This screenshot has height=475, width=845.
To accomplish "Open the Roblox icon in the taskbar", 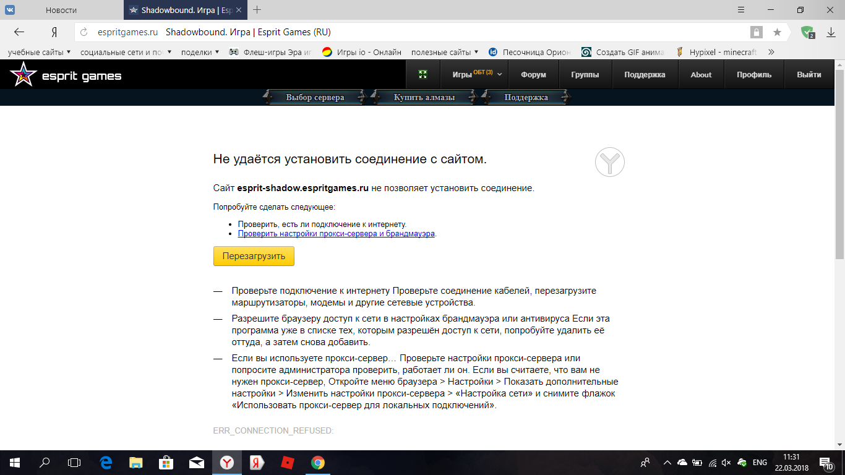I will [288, 462].
